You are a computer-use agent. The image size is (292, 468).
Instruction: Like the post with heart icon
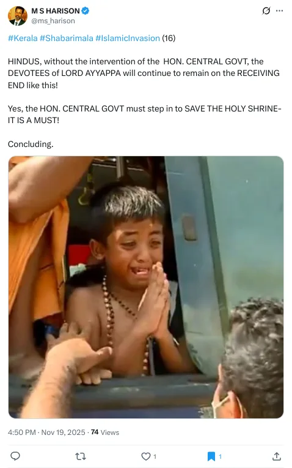[146, 456]
